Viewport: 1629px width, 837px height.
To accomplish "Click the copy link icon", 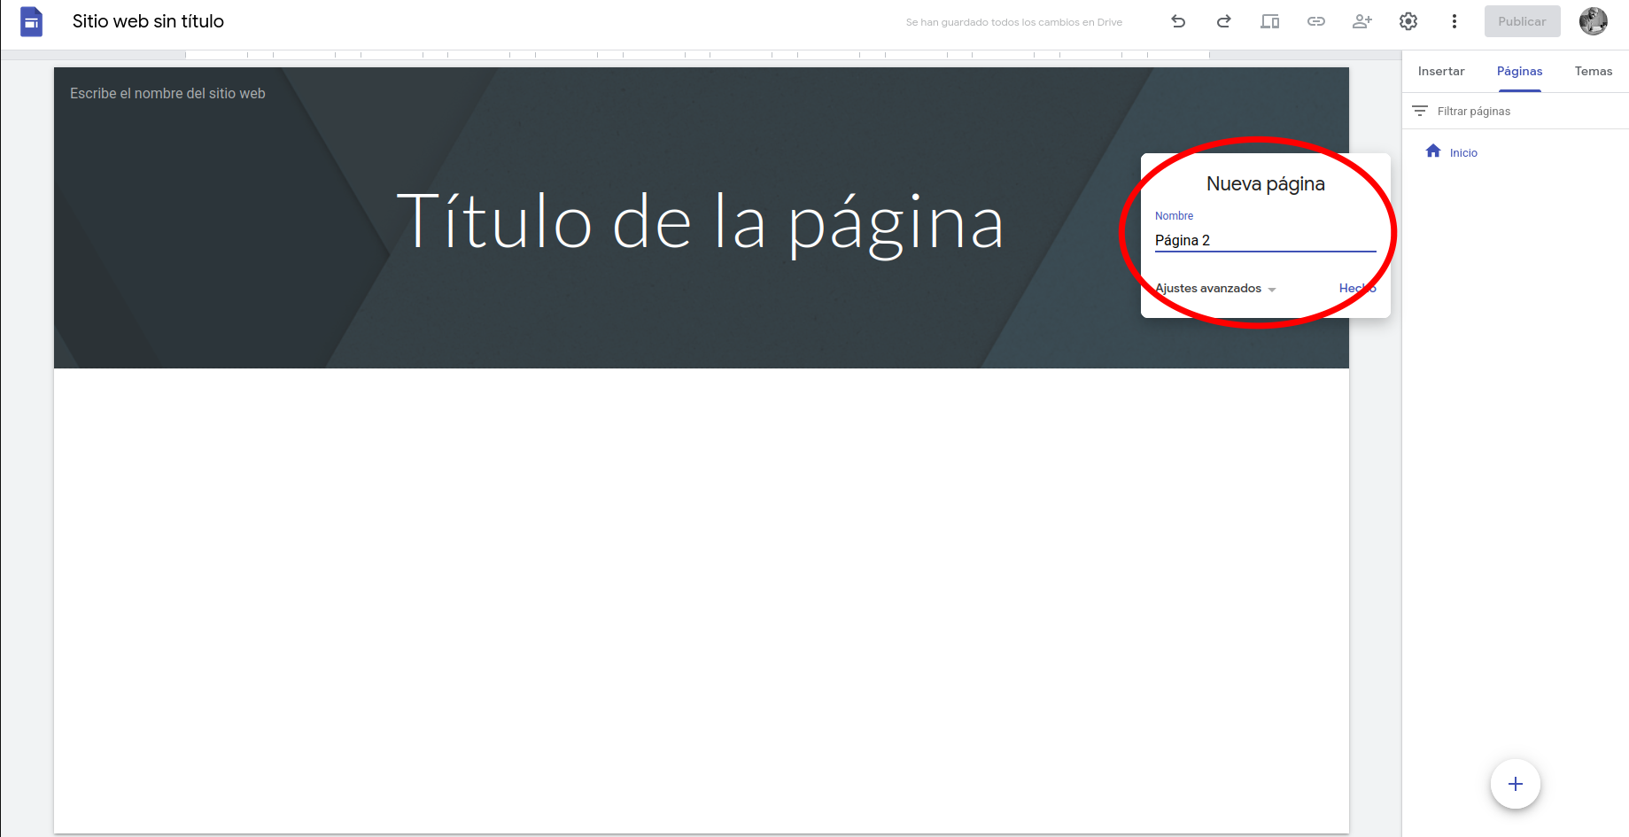I will coord(1315,21).
